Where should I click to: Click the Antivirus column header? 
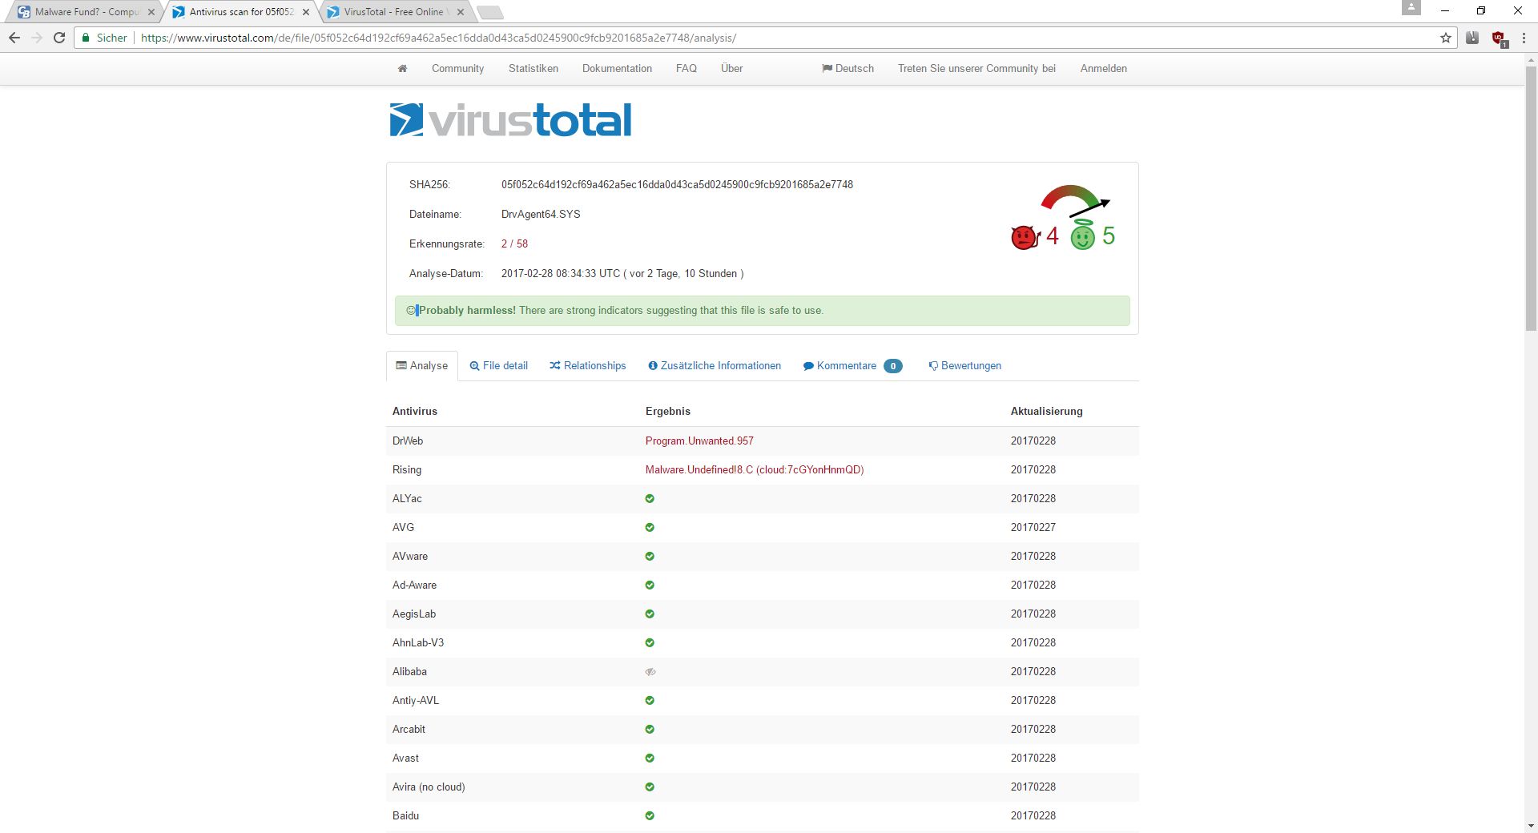[x=415, y=411]
